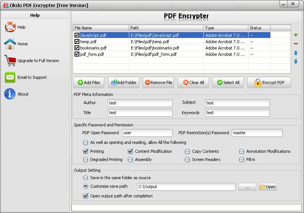Enable Degraded Printing checkbox
Screen dimensions: 304x213
(85, 159)
